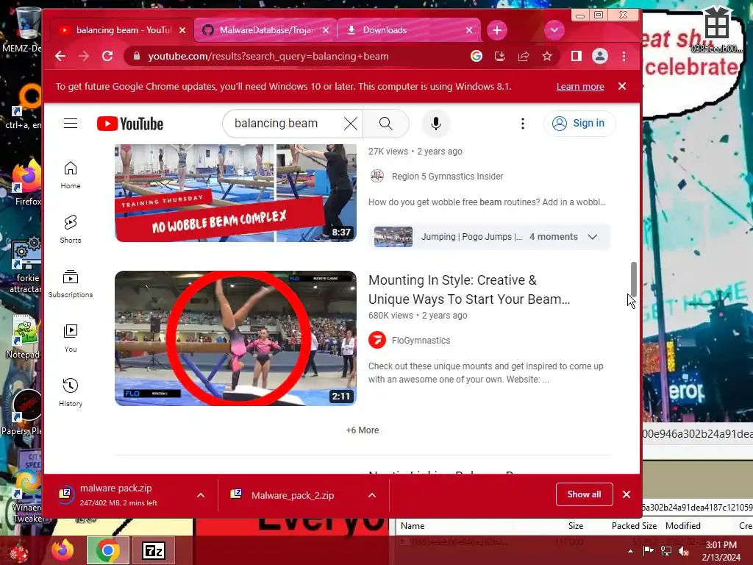Viewport: 753px width, 565px height.
Task: Open the Region 5 Gymnastics Insider channel
Action: (447, 177)
